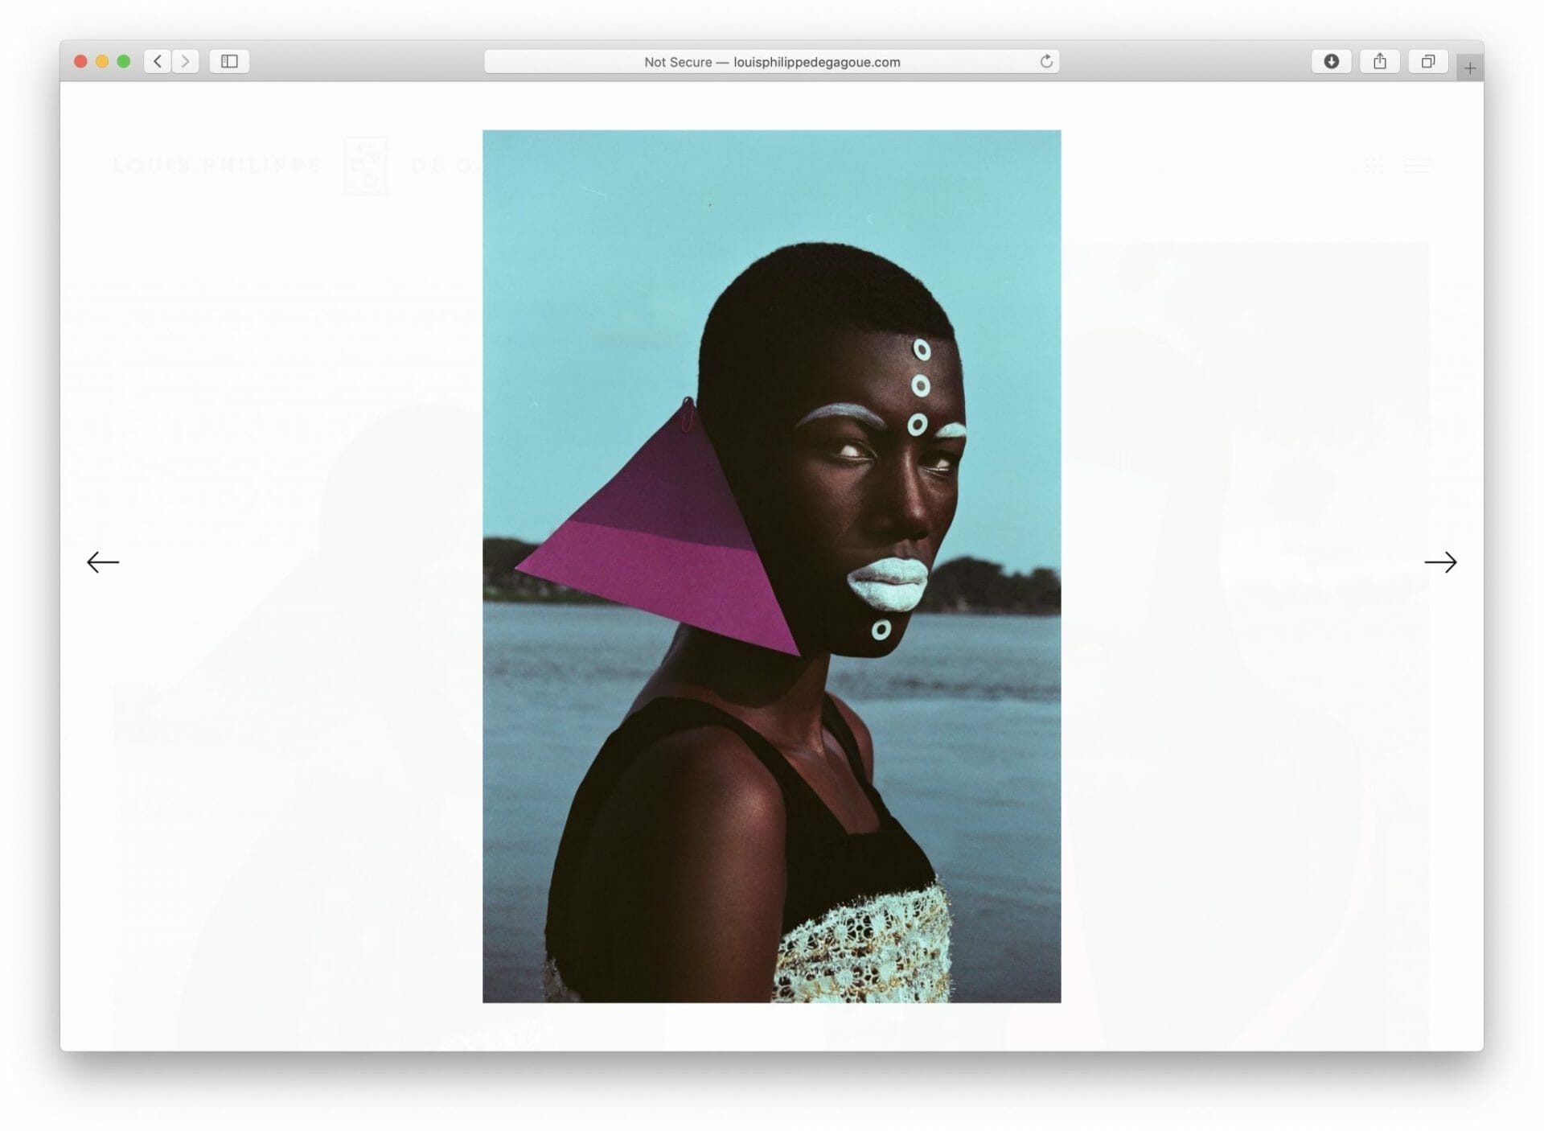Focus the louisphilippedegagoue.com address field
The width and height of the screenshot is (1544, 1131).
[x=816, y=62]
